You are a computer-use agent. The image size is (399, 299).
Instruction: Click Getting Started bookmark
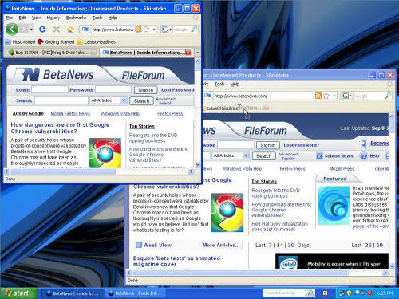56,42
